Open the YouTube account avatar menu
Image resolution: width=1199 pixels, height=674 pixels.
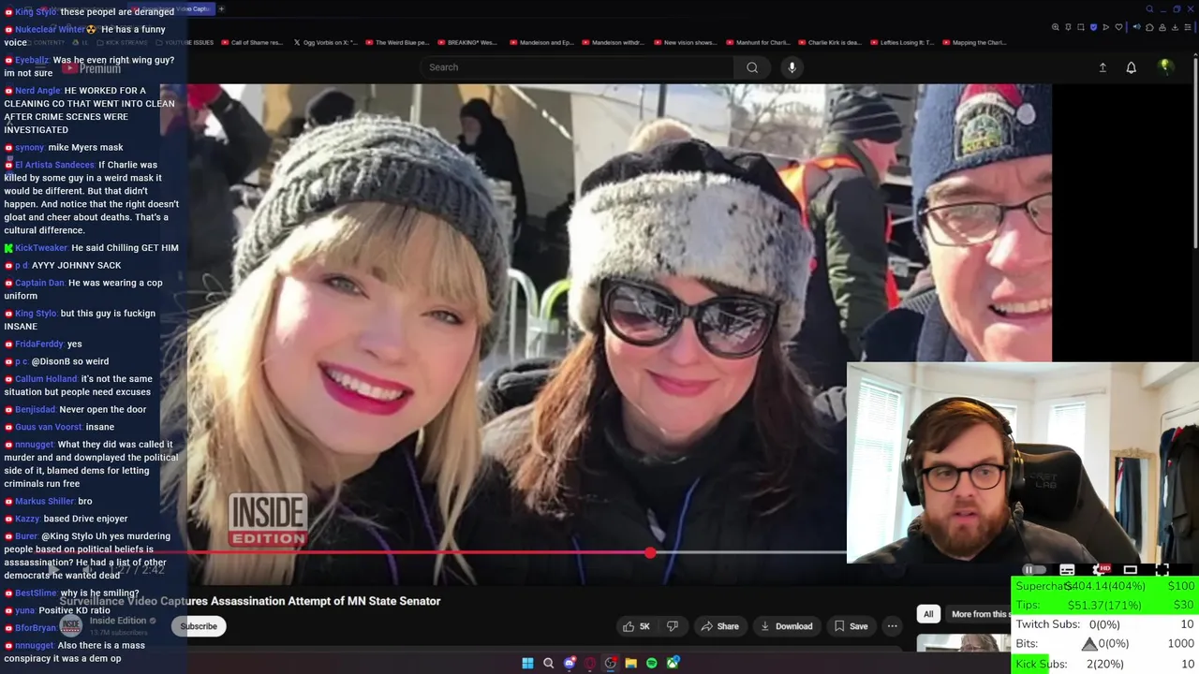pyautogui.click(x=1164, y=66)
